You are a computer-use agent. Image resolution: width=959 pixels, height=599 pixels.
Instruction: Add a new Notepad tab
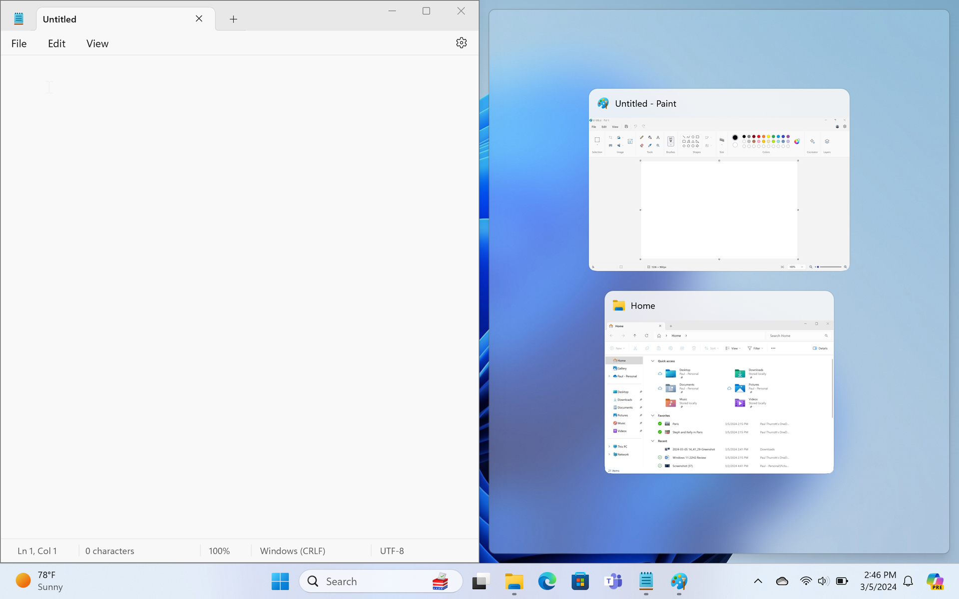point(233,19)
